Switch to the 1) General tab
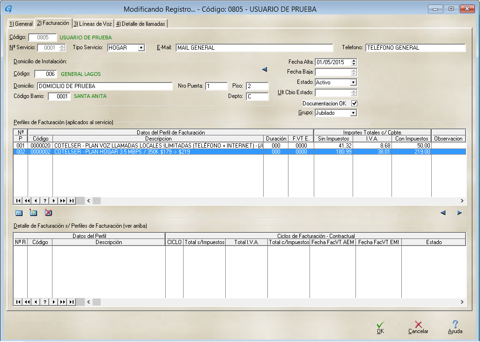This screenshot has height=342, width=480. click(x=21, y=24)
